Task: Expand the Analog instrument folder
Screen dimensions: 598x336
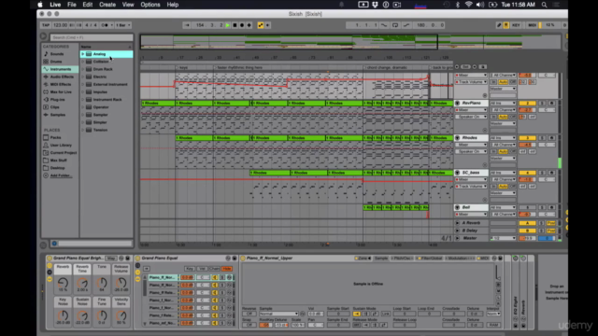Action: point(83,54)
